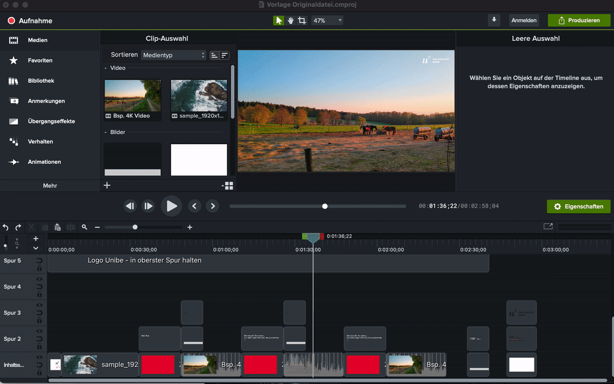Click the undo arrow in timeline toolbar
Screen dimensions: 614x384
pos(6,227)
